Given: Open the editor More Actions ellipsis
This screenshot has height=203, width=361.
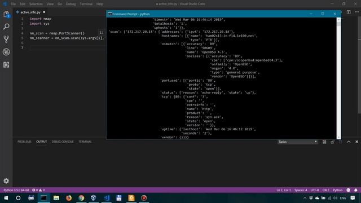Looking at the screenshot, I should (x=356, y=12).
